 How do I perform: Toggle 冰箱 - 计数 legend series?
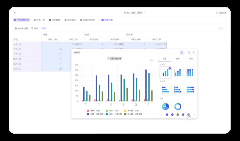93,111
